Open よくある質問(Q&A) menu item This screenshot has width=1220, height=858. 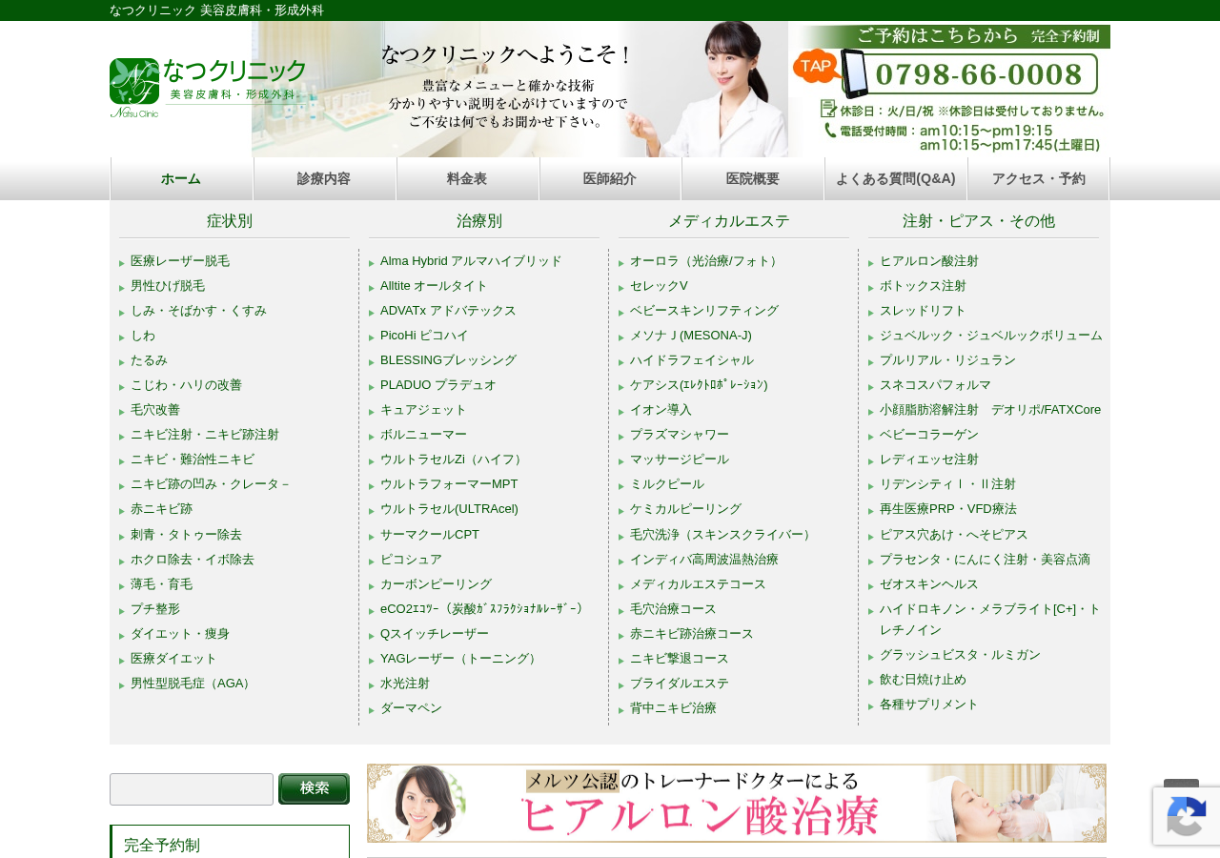click(x=896, y=179)
